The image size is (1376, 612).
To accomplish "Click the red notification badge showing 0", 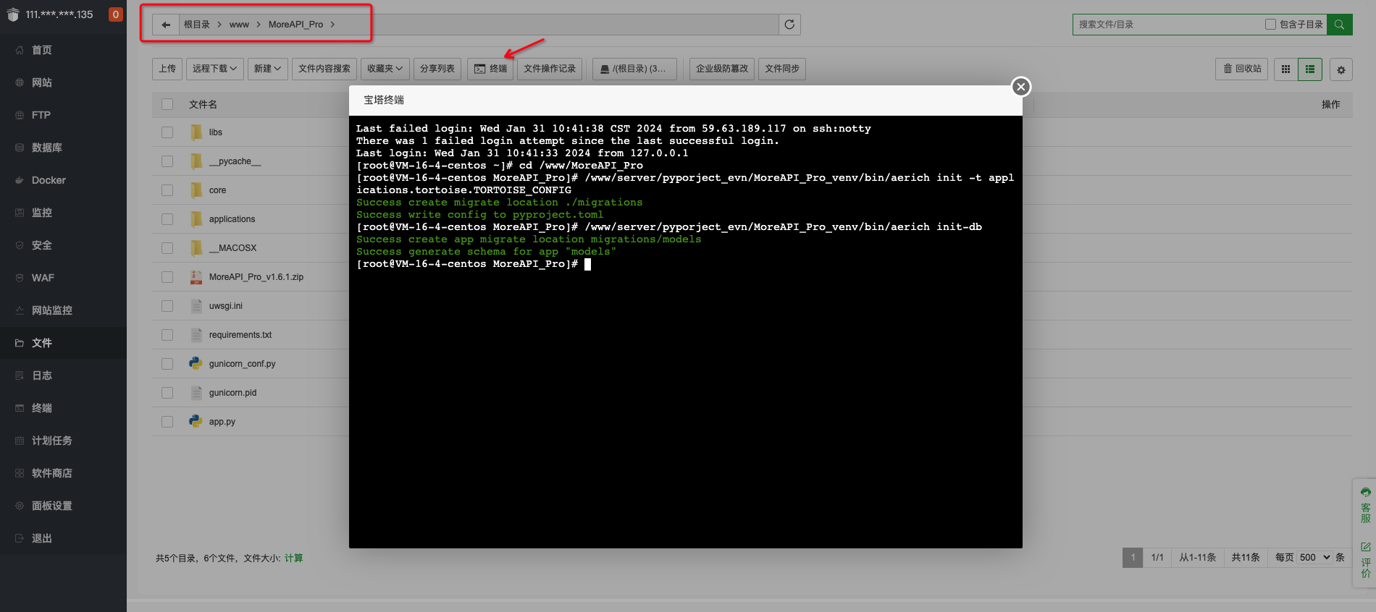I will tap(115, 14).
